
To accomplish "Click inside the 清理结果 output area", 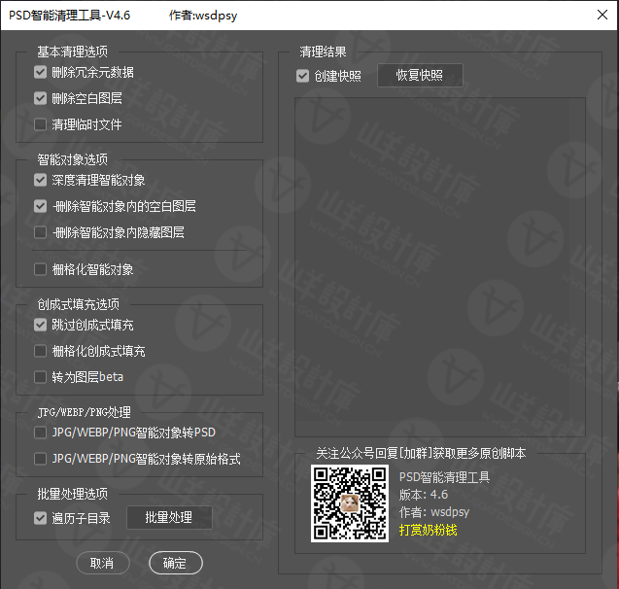I will 440,267.
